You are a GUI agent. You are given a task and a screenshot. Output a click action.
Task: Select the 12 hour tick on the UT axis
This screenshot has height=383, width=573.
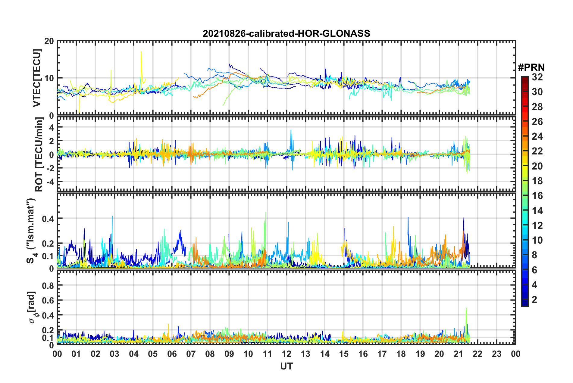click(x=286, y=353)
